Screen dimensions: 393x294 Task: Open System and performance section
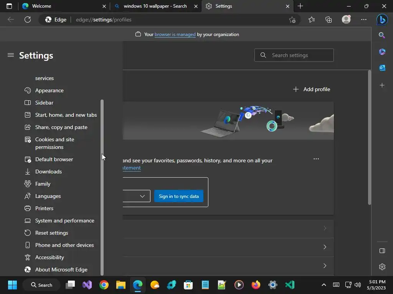pos(64,220)
